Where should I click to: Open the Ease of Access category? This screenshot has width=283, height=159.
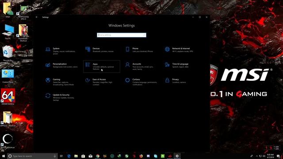coord(101,82)
